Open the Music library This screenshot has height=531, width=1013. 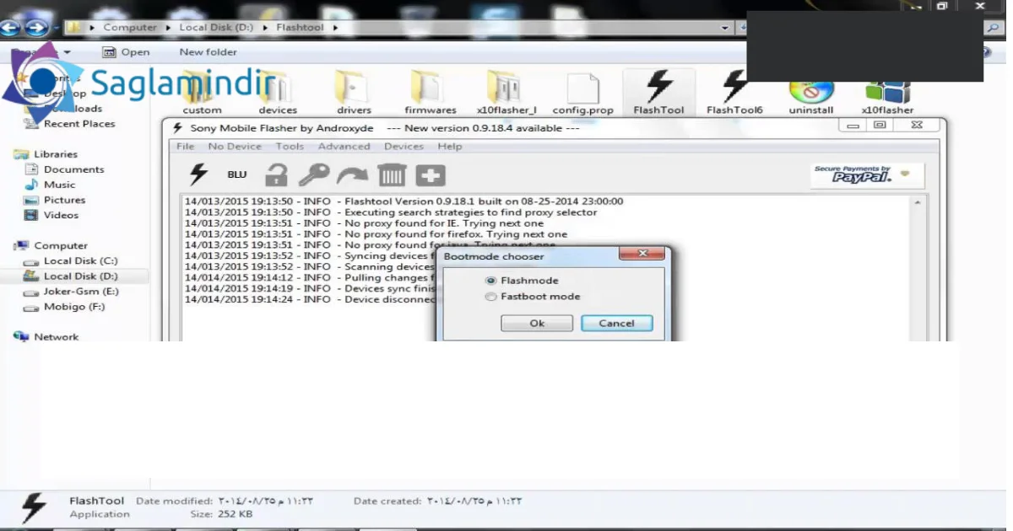pos(51,185)
